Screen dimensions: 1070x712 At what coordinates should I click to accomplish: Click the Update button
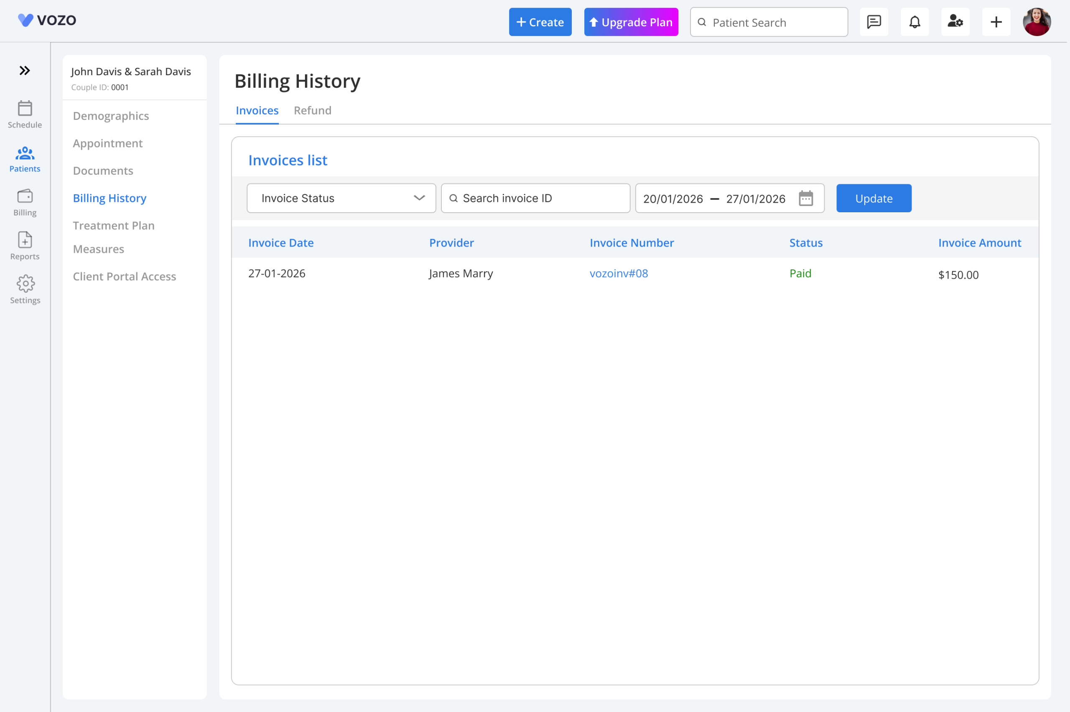(874, 198)
